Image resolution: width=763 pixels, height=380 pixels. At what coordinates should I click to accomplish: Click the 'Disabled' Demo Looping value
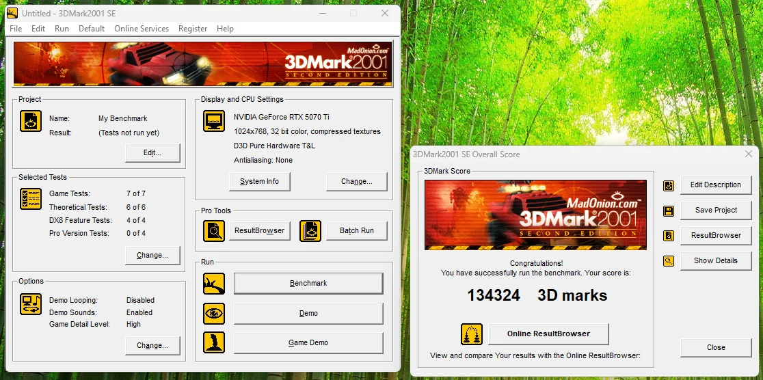point(140,300)
